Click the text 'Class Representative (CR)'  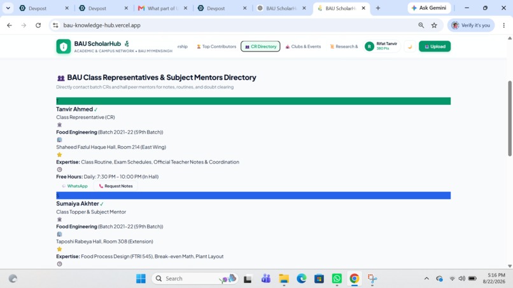pyautogui.click(x=85, y=117)
